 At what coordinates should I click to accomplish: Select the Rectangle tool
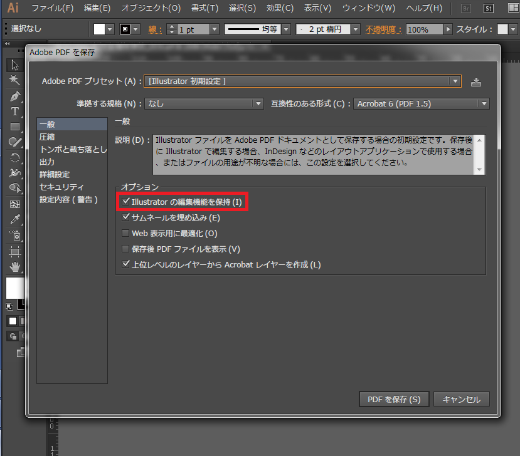(x=14, y=127)
